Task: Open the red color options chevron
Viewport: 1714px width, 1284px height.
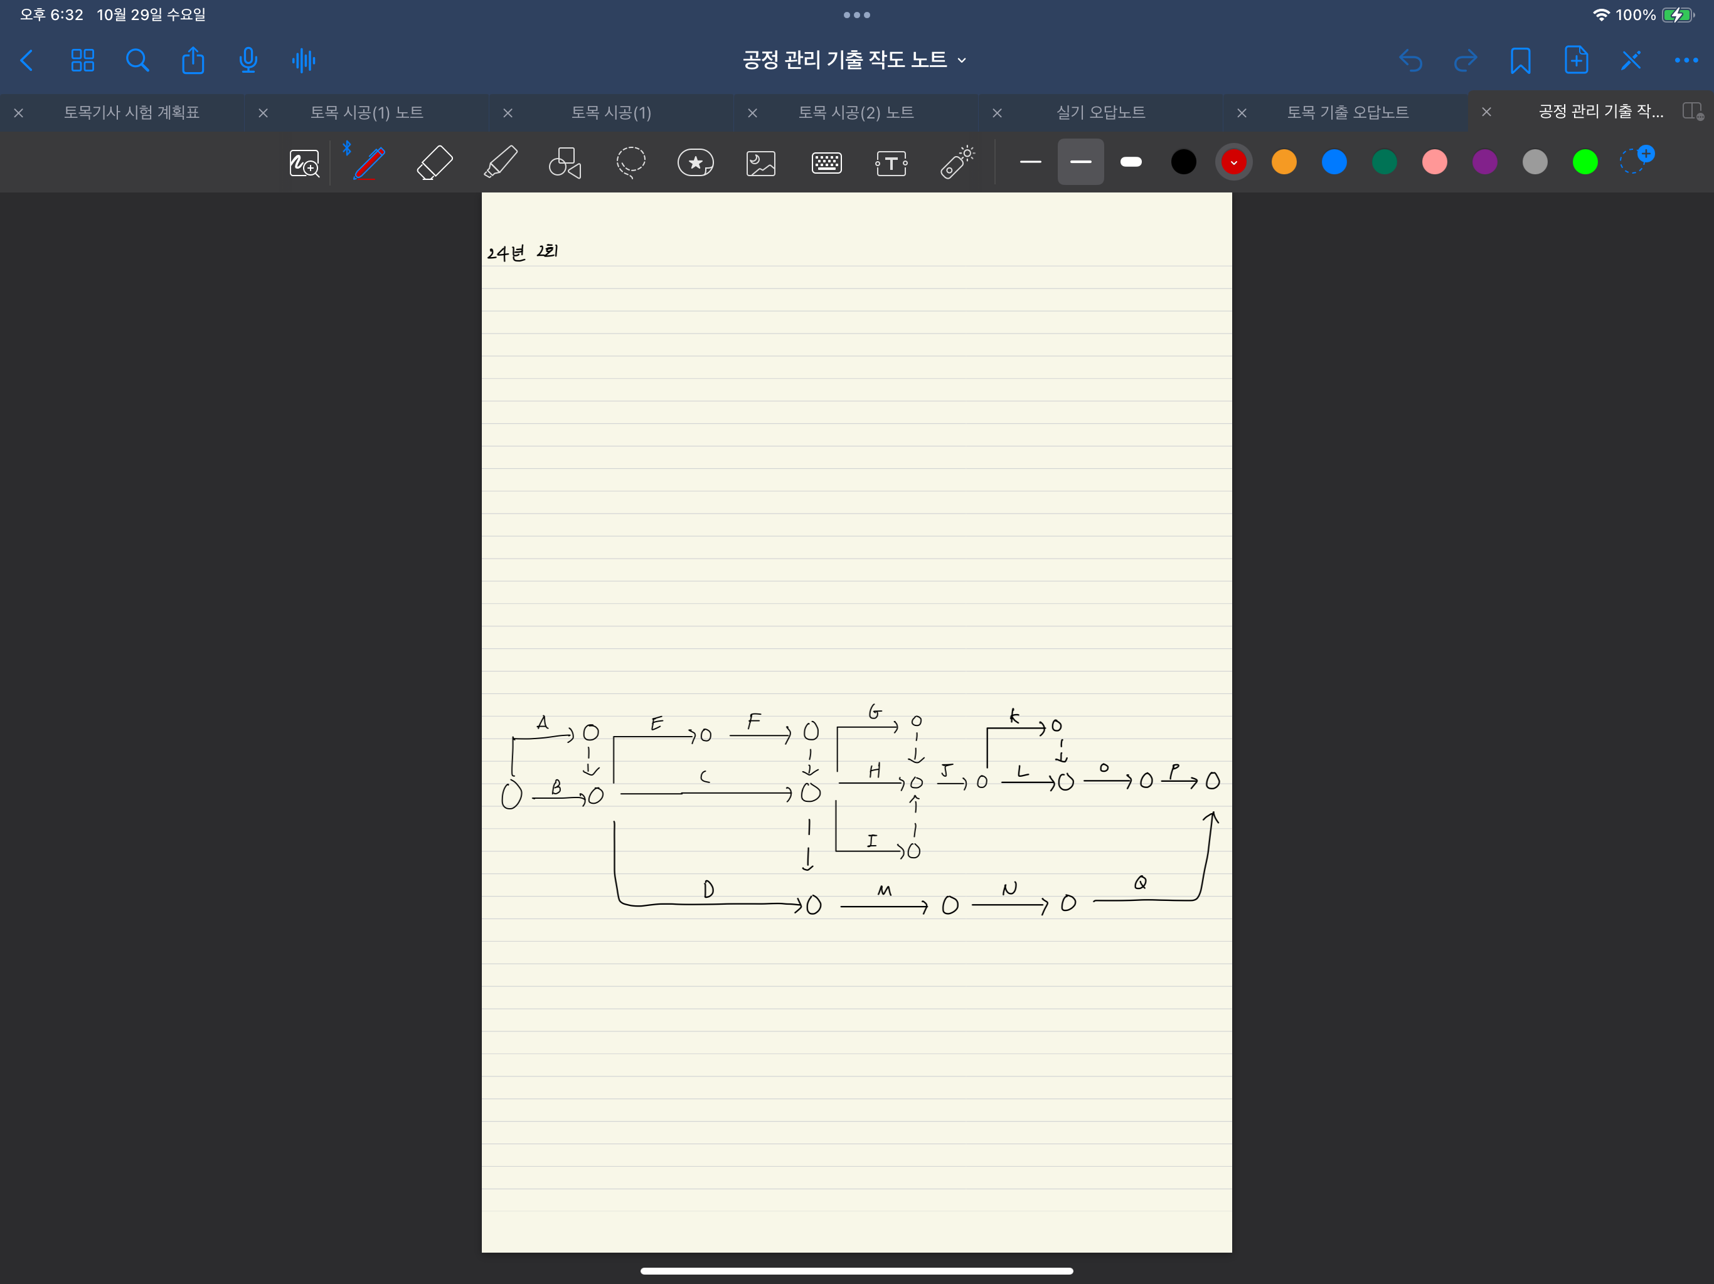Action: click(1233, 162)
